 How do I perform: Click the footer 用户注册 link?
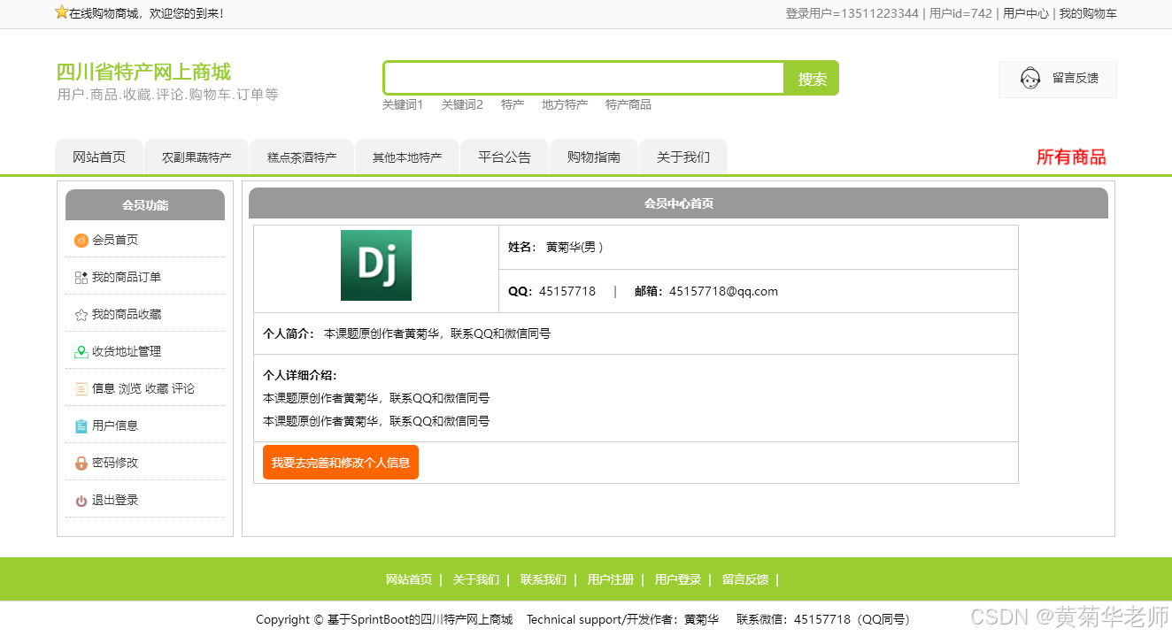[x=611, y=579]
